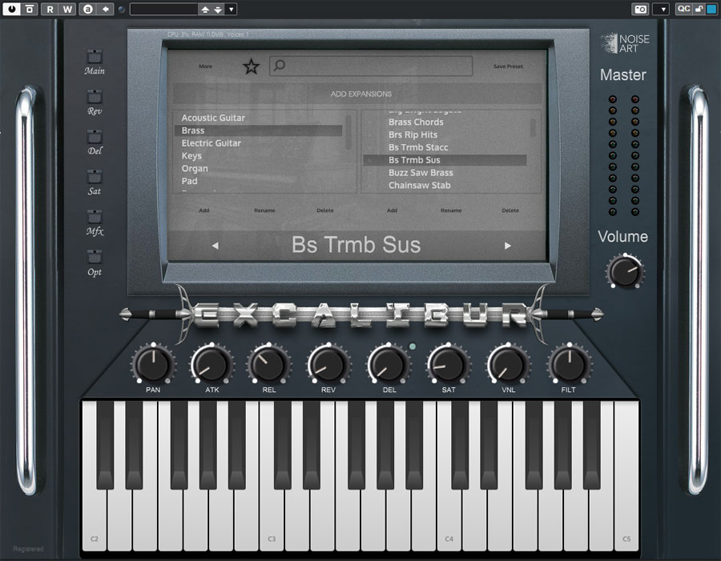Screen dimensions: 721x561
Task: Click the plugin power/activate button
Action: point(11,9)
